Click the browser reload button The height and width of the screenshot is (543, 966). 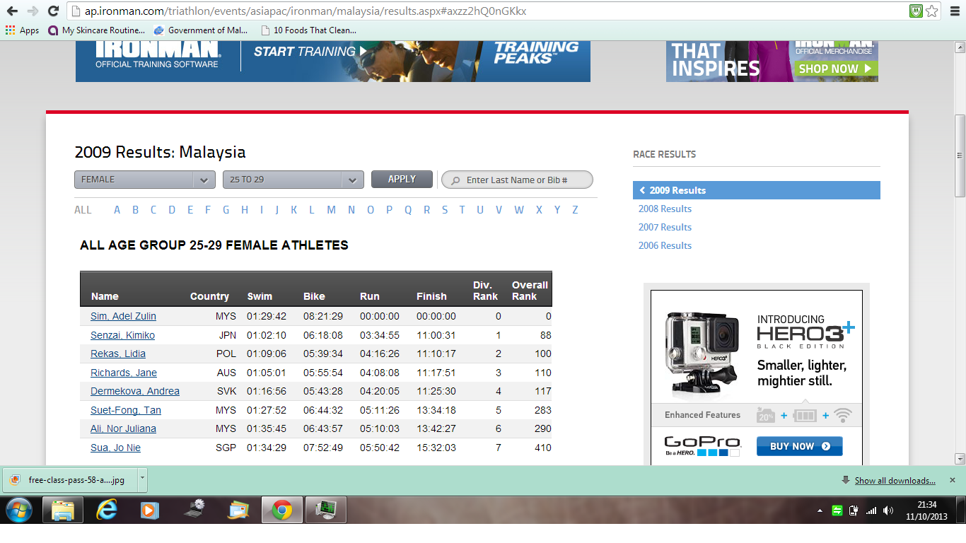pyautogui.click(x=53, y=11)
